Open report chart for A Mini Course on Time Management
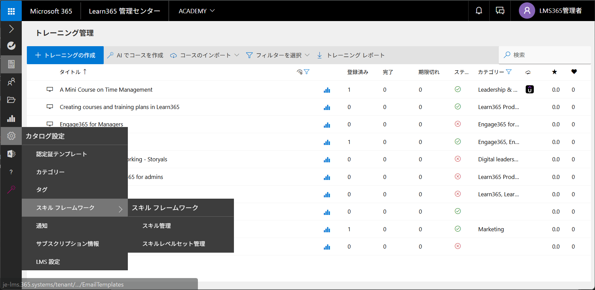The image size is (595, 290). tap(327, 90)
